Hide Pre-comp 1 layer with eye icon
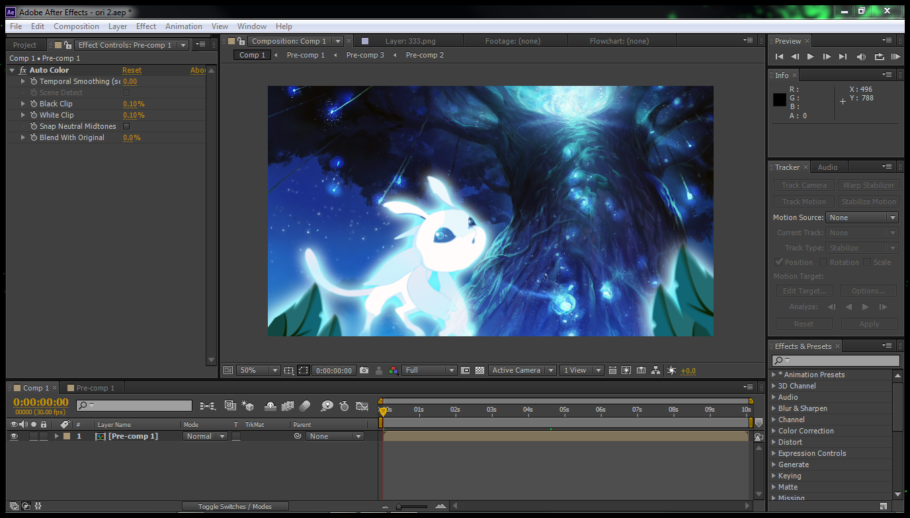910x518 pixels. (14, 436)
